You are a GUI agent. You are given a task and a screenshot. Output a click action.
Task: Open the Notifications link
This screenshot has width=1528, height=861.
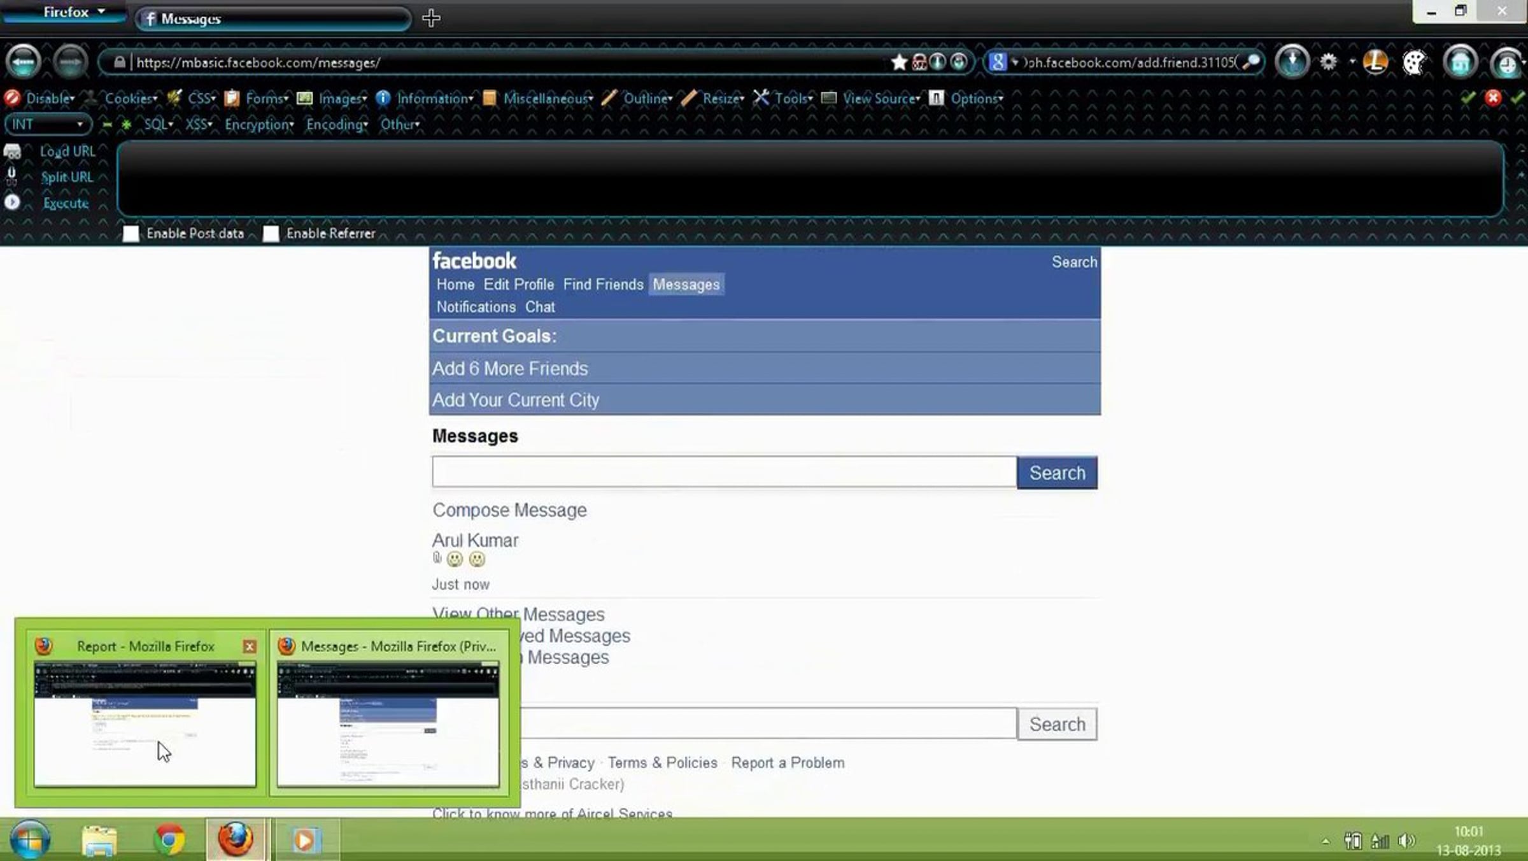[x=476, y=307]
